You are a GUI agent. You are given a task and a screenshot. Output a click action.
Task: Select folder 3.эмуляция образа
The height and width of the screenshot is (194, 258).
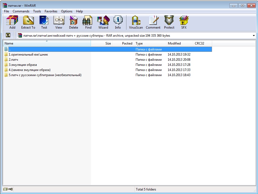click(x=23, y=65)
